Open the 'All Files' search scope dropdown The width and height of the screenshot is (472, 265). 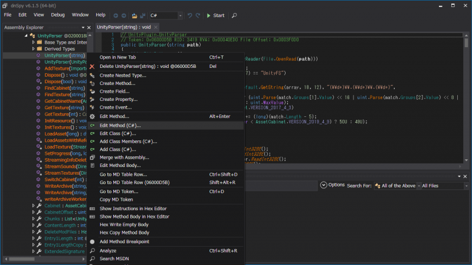click(441, 185)
